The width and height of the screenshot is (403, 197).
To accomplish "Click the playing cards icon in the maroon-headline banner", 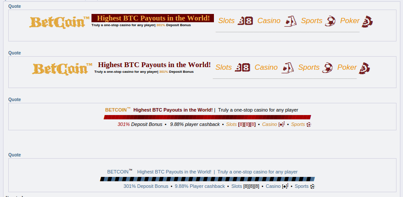I will coord(291,21).
